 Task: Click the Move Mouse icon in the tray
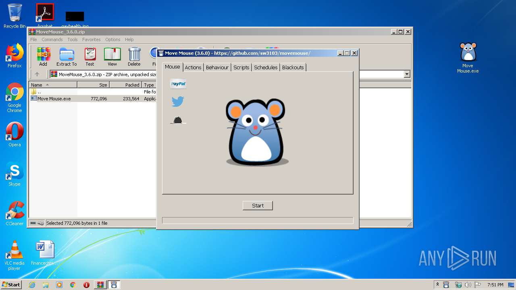446,285
